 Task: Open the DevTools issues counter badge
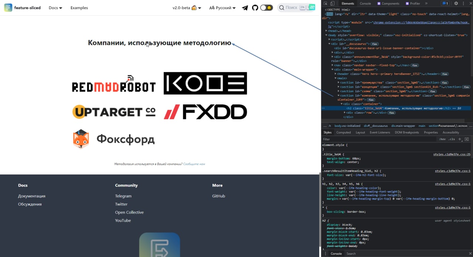445,3
